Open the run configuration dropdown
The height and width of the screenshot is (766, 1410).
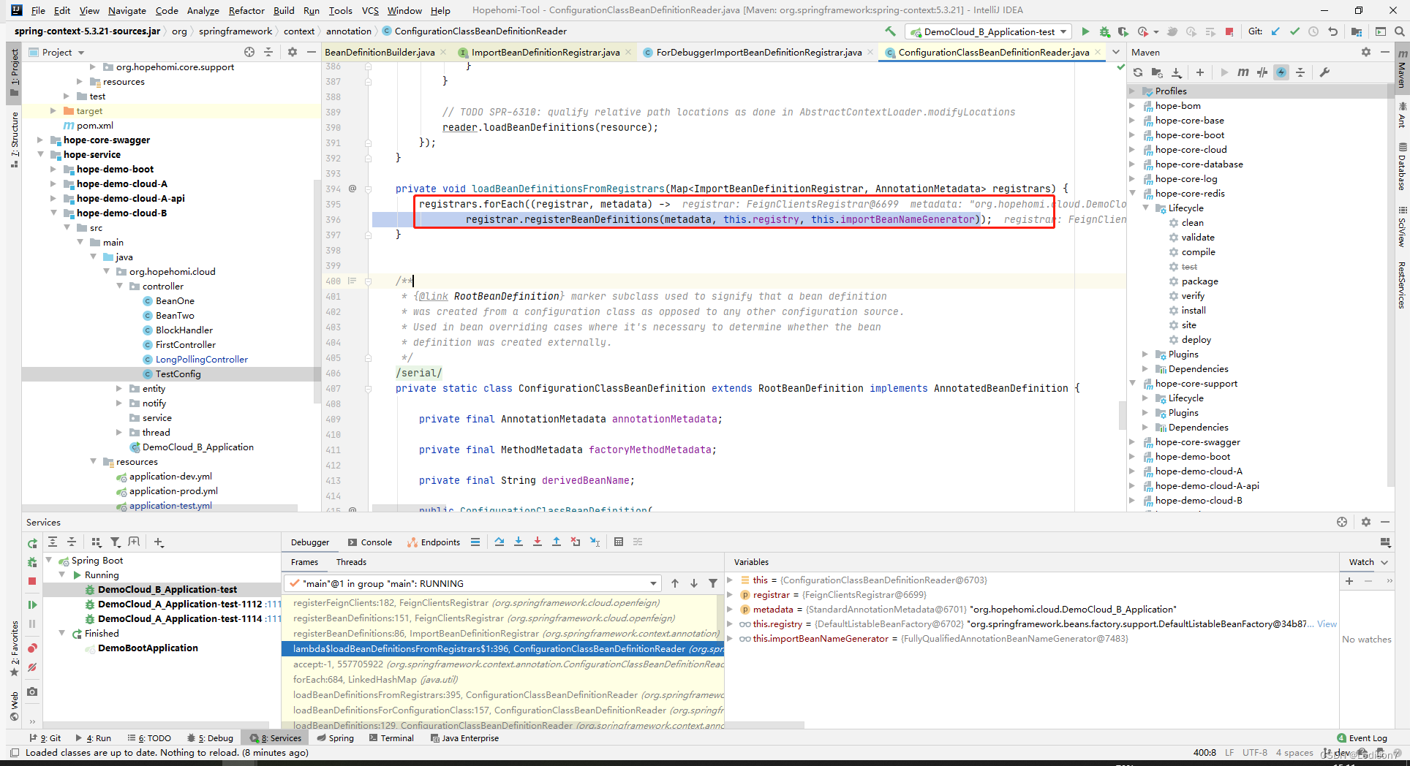(989, 31)
